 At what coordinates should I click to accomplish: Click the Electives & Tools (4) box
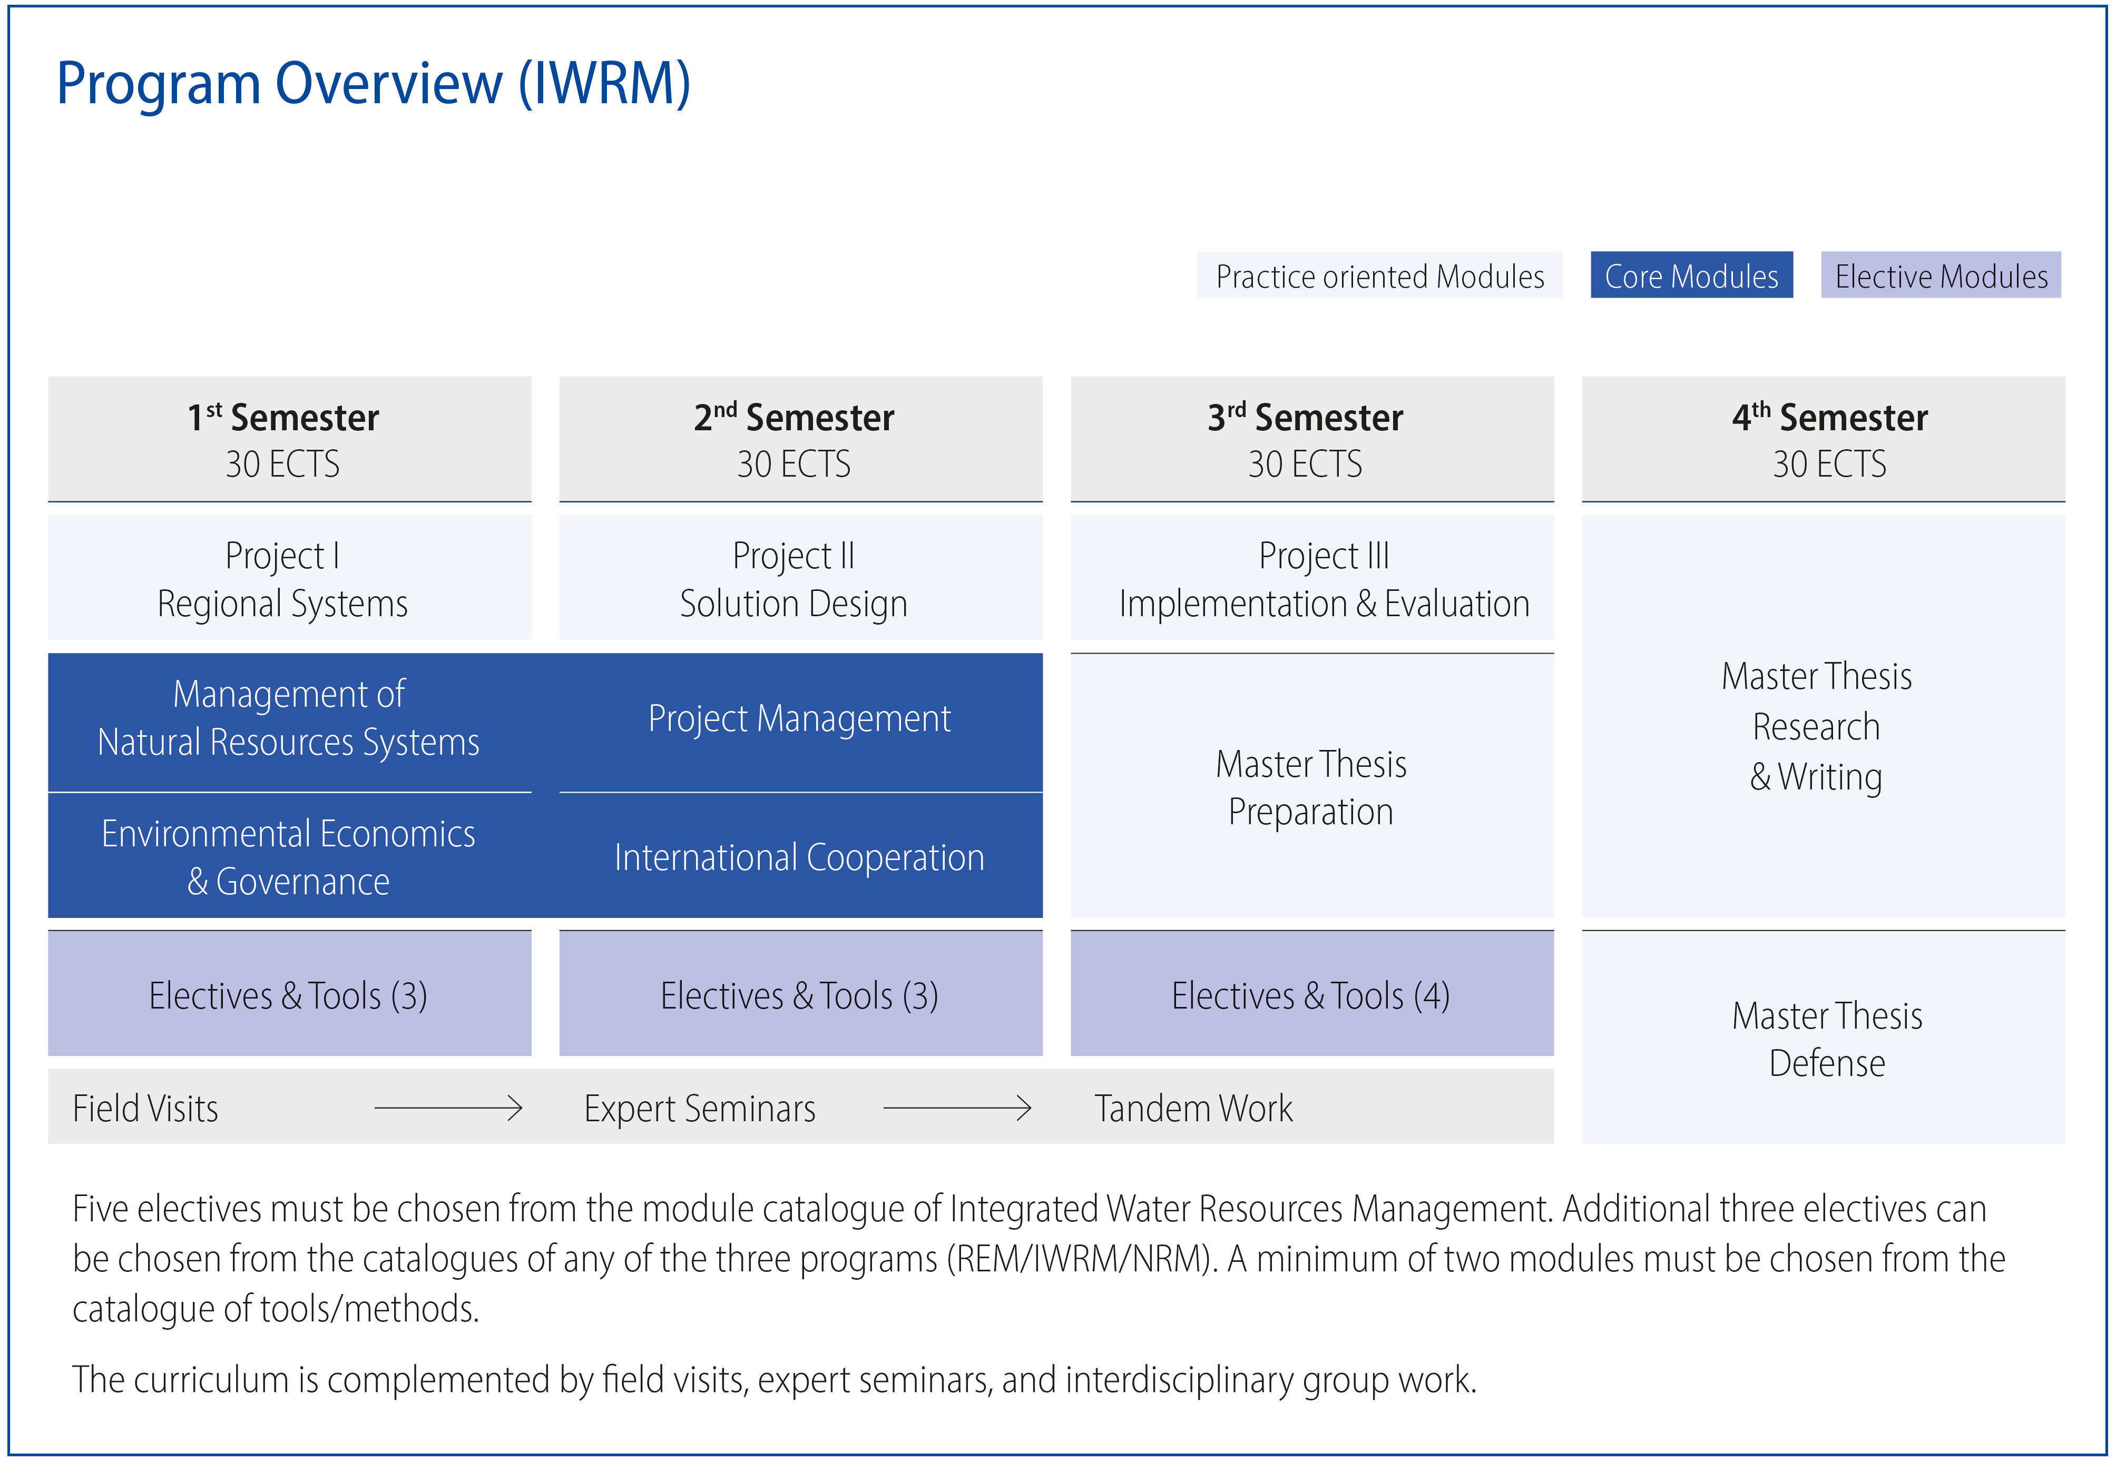pyautogui.click(x=1312, y=994)
